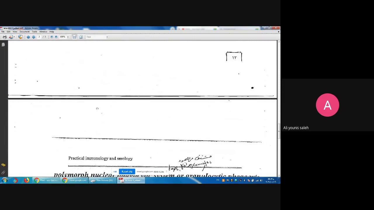Screen dimensions: 374x210
Task: Click the EN language indicator in tray
Action: 218,180
